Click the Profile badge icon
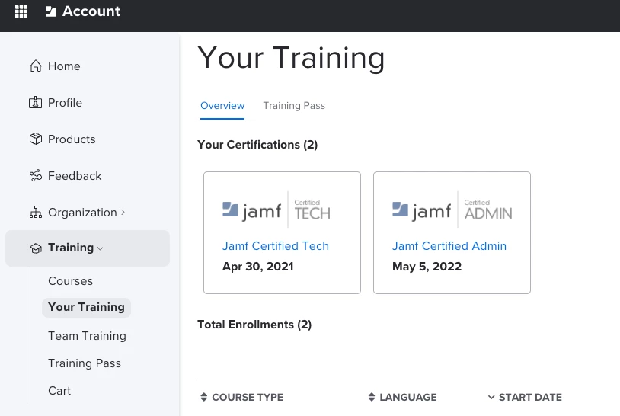Viewport: 620px width, 416px height. [36, 102]
